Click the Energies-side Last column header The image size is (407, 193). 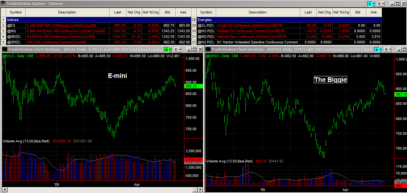[x=308, y=12]
